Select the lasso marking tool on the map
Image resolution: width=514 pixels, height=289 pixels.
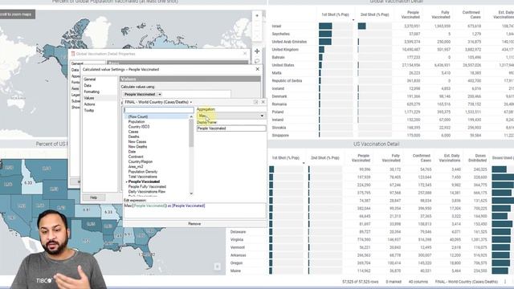pos(257,61)
